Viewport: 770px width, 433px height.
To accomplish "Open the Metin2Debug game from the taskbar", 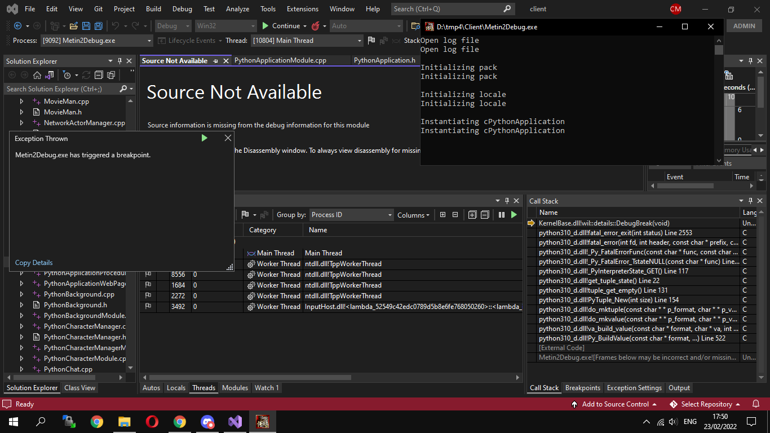I will tap(263, 421).
